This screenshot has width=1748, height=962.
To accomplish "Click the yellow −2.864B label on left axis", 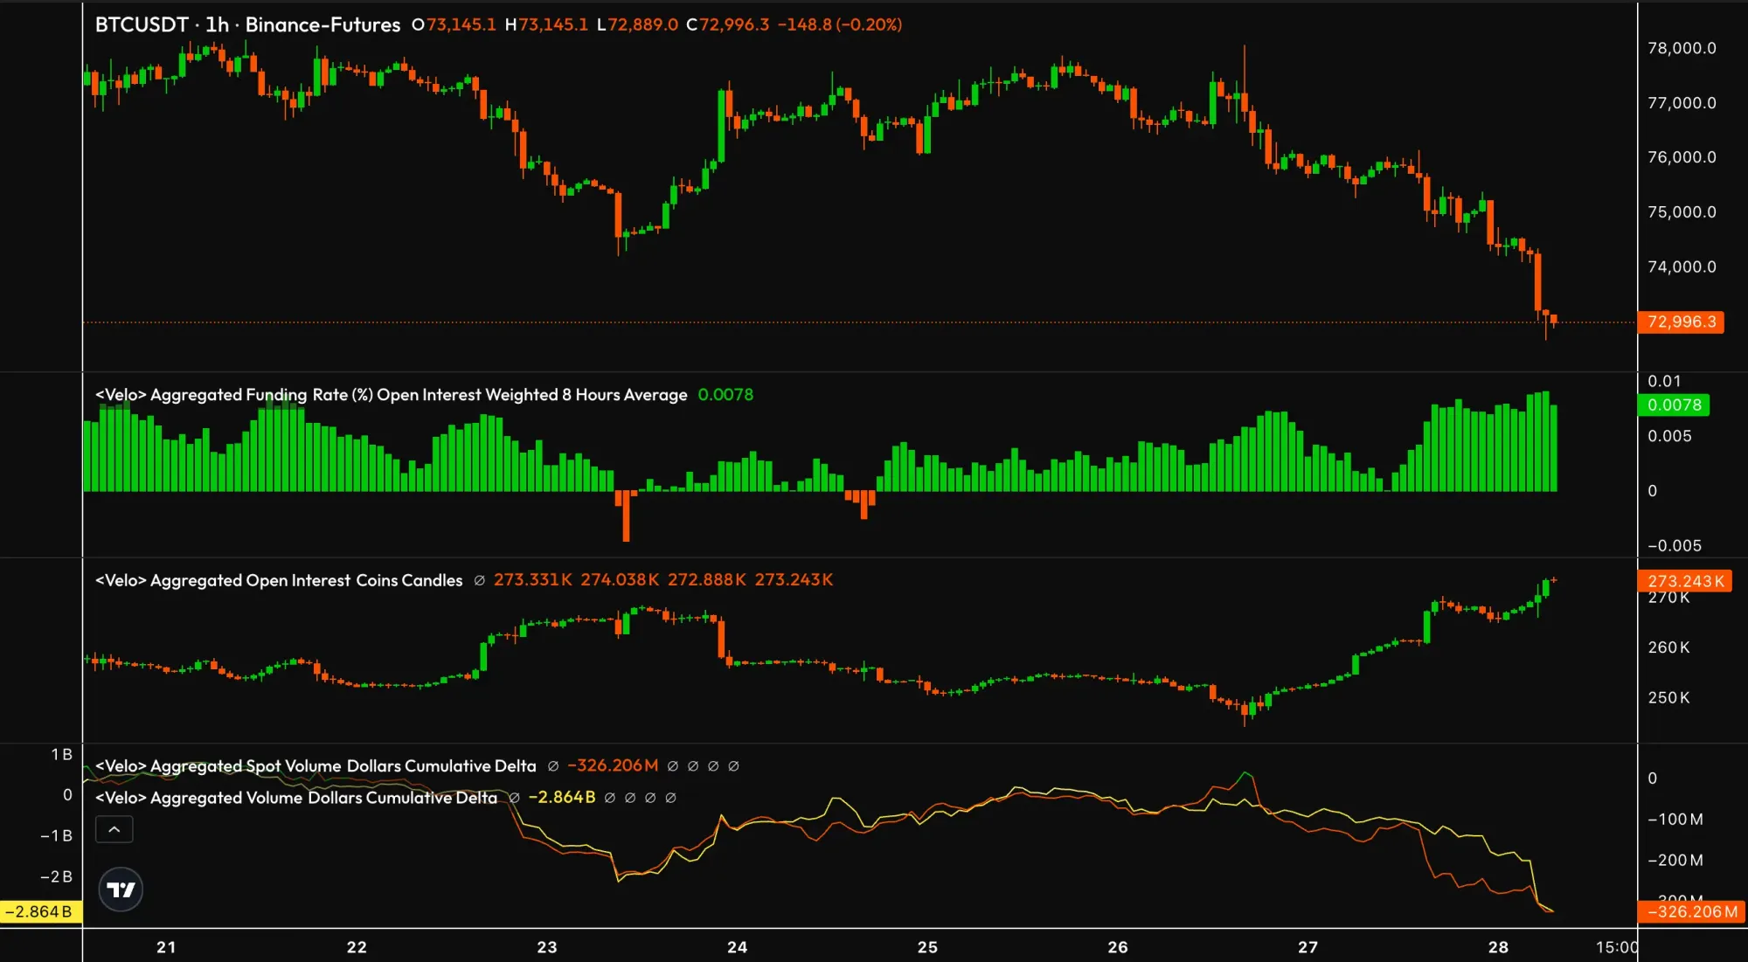I will click(40, 912).
